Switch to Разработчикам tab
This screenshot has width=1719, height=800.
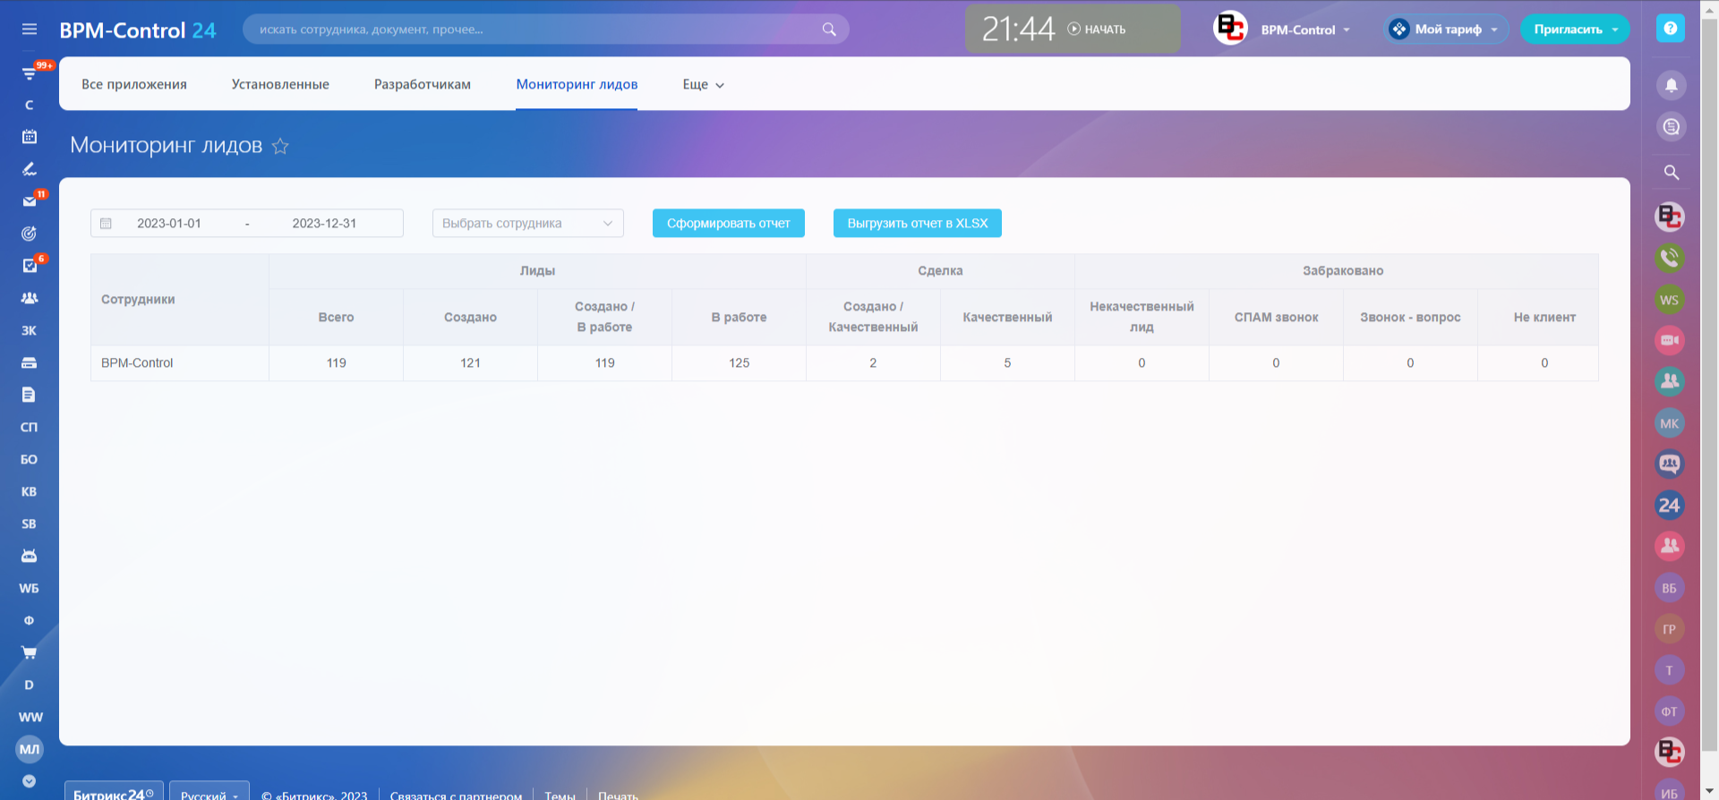tap(423, 84)
